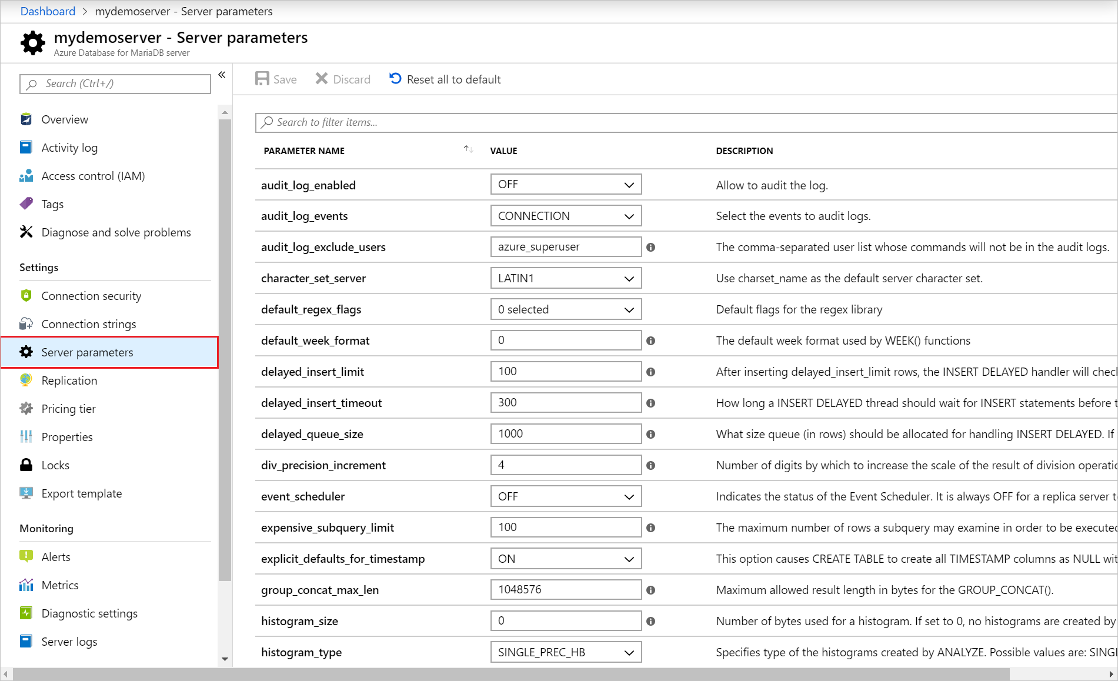
Task: Click the sidebar vertical scrollbar
Action: click(225, 350)
